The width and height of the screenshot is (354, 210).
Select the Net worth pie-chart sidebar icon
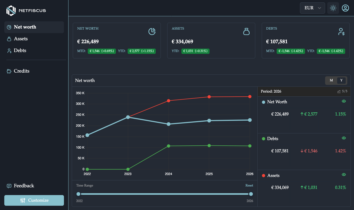click(9, 27)
